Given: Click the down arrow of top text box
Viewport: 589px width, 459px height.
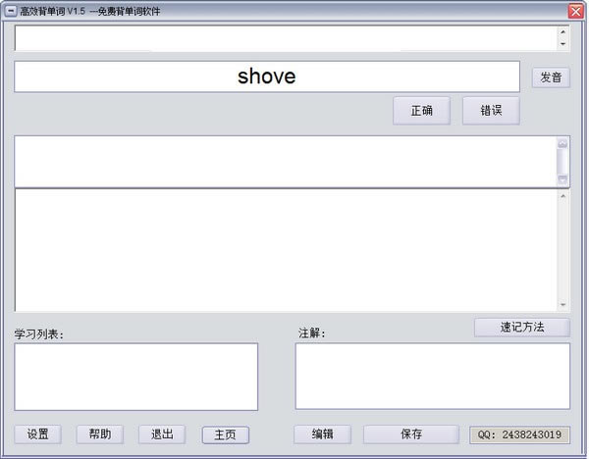Looking at the screenshot, I should tap(562, 44).
